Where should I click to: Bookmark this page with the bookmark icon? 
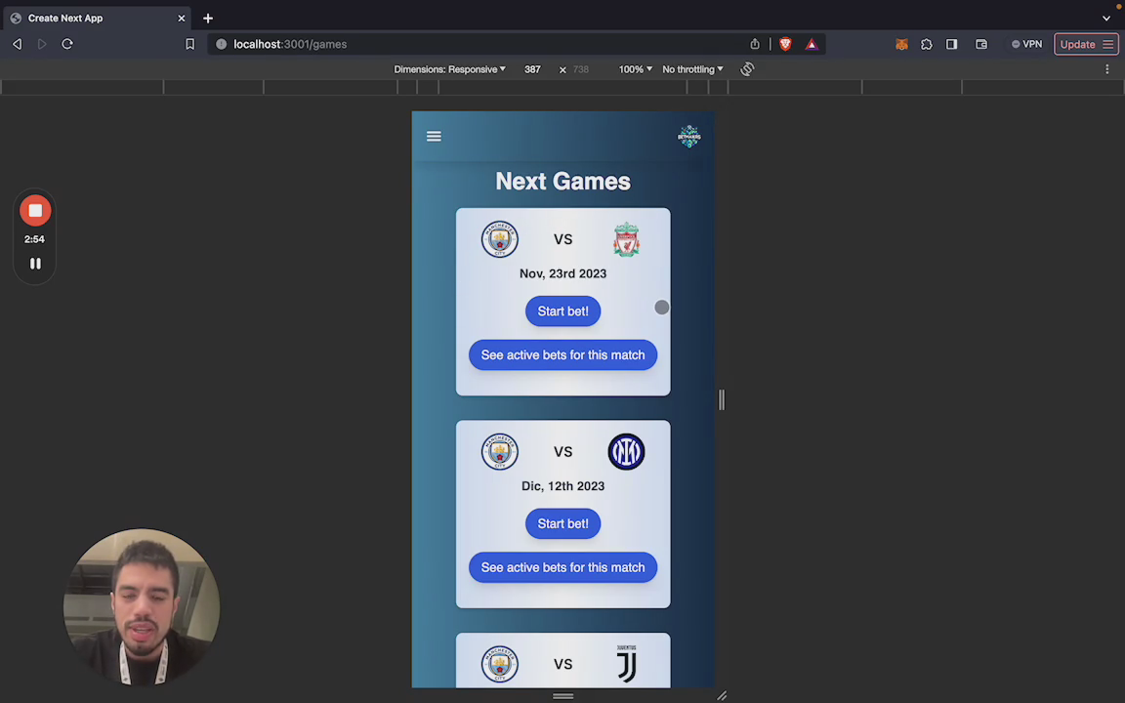(190, 45)
